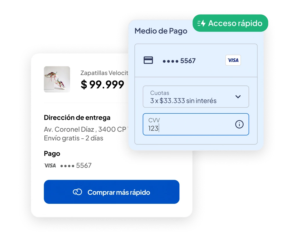Click the $ 99.999 price text
Image resolution: width=299 pixels, height=232 pixels.
(x=102, y=84)
